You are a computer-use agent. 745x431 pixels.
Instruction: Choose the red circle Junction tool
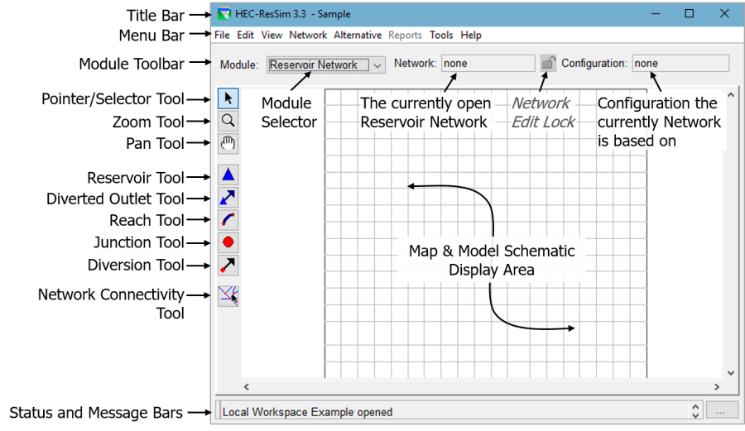coord(228,242)
